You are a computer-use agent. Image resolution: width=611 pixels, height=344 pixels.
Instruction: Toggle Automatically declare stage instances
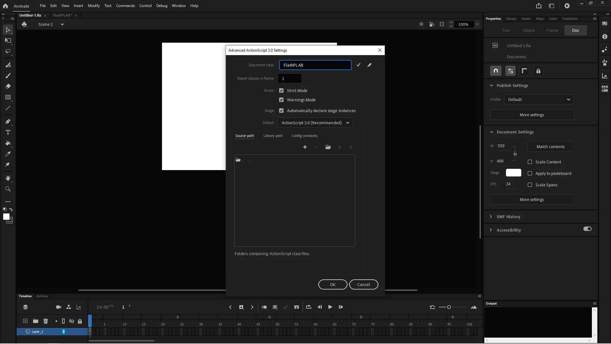pos(281,111)
